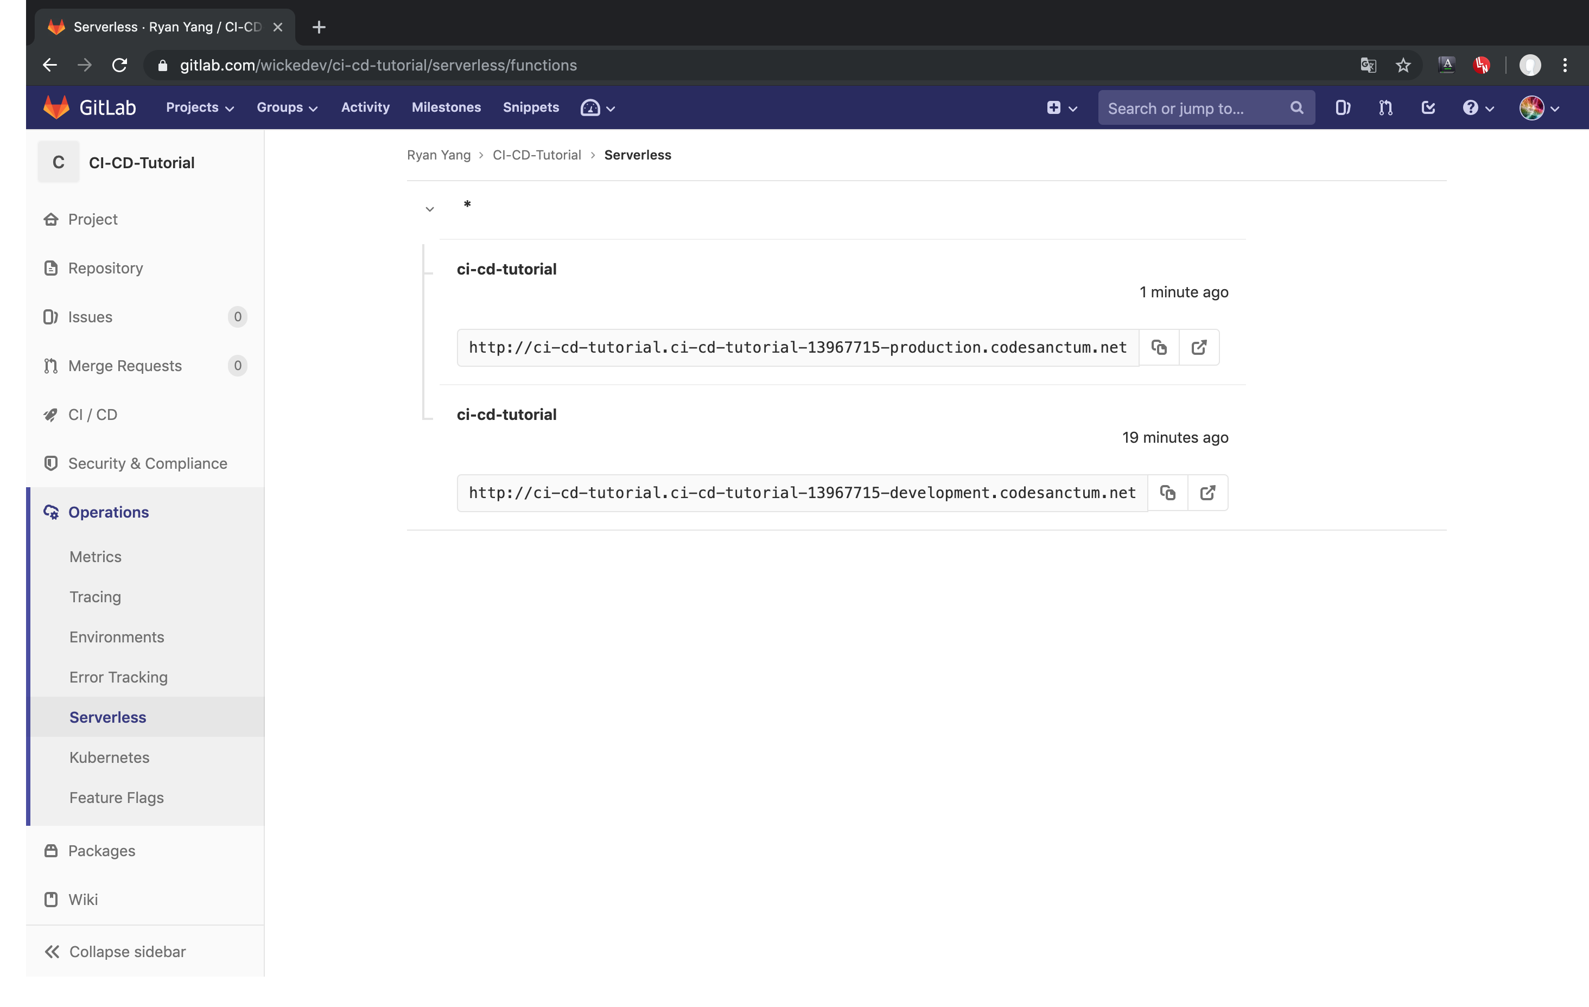Image resolution: width=1589 pixels, height=1007 pixels.
Task: Switch to the Kubernetes section
Action: point(110,757)
